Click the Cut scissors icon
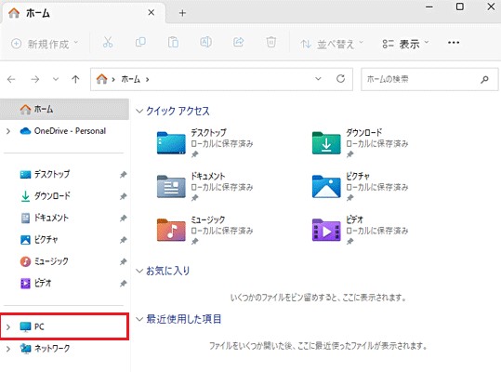The image size is (501, 372). pyautogui.click(x=108, y=42)
